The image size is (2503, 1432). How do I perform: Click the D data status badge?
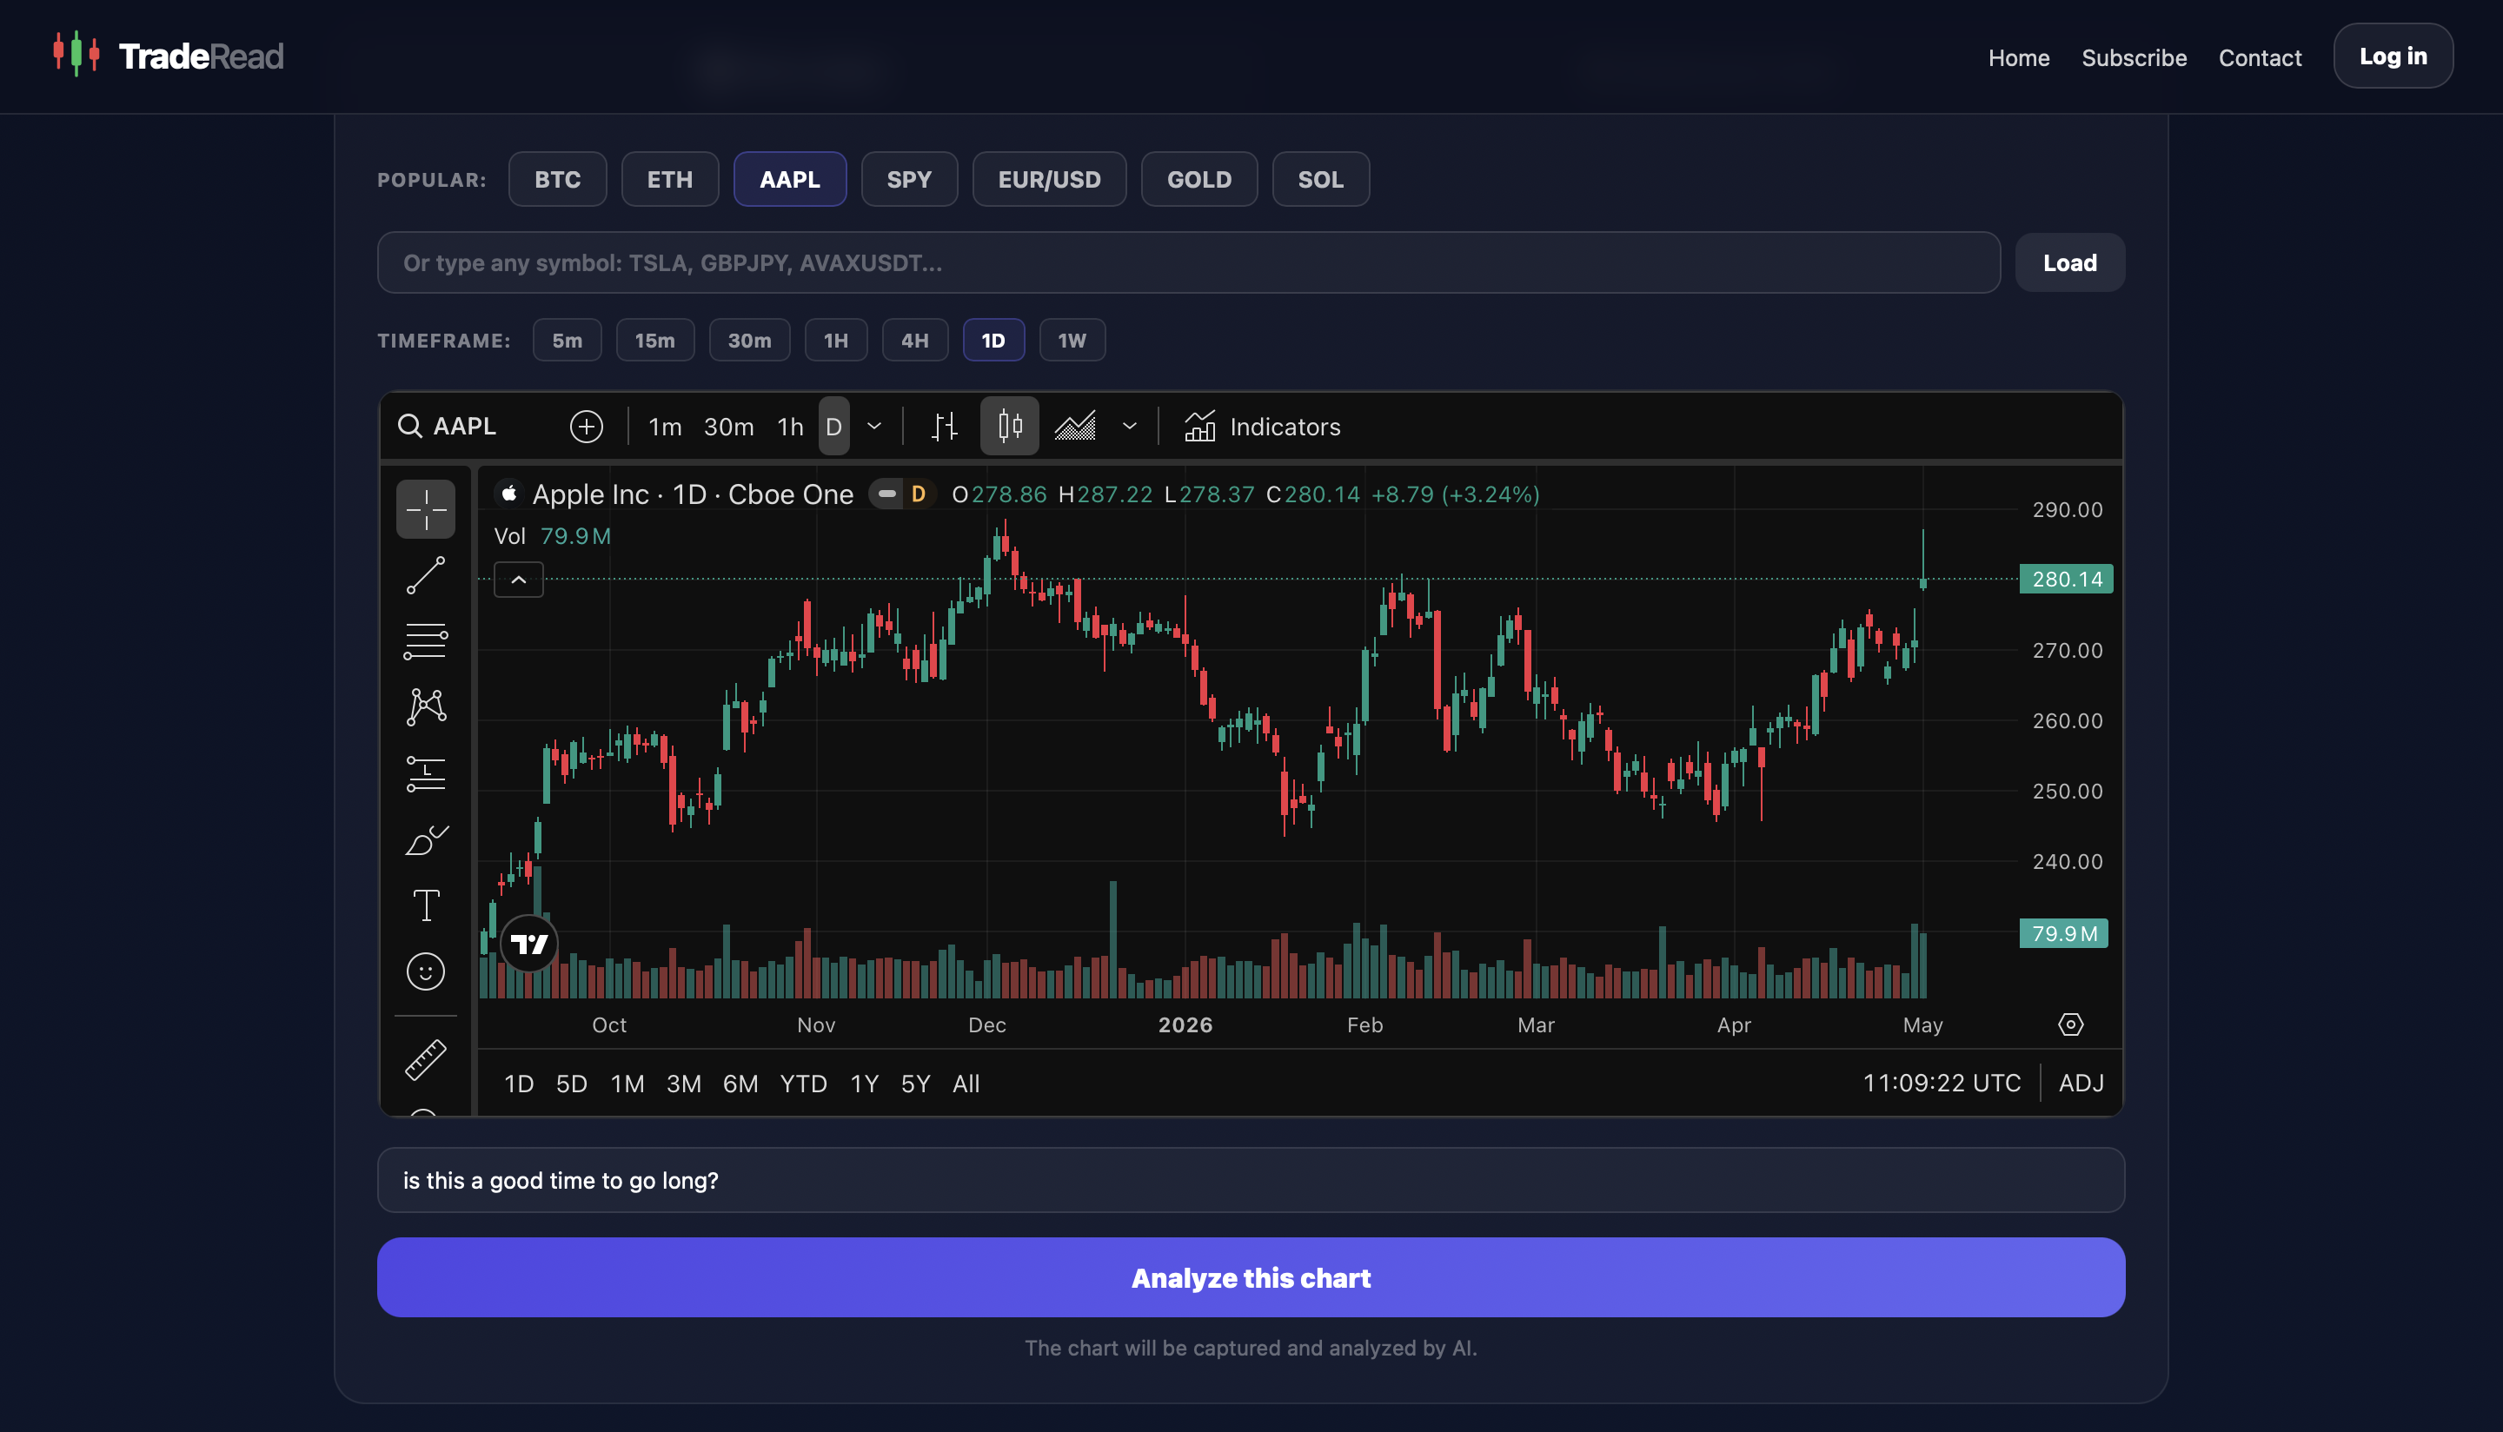918,494
